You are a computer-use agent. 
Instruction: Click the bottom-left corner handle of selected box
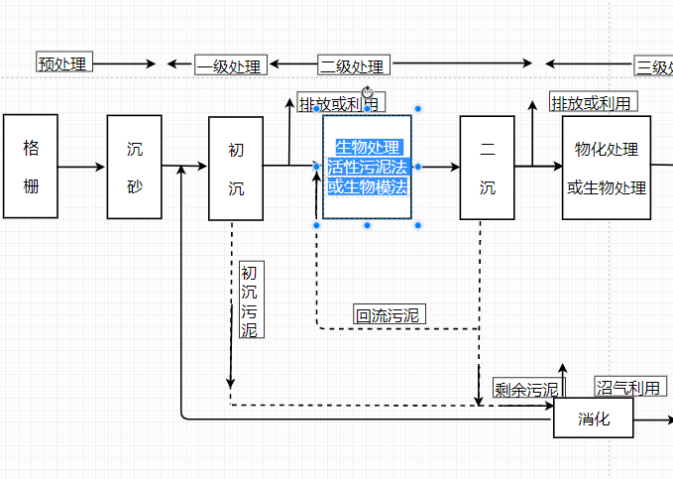(x=316, y=225)
